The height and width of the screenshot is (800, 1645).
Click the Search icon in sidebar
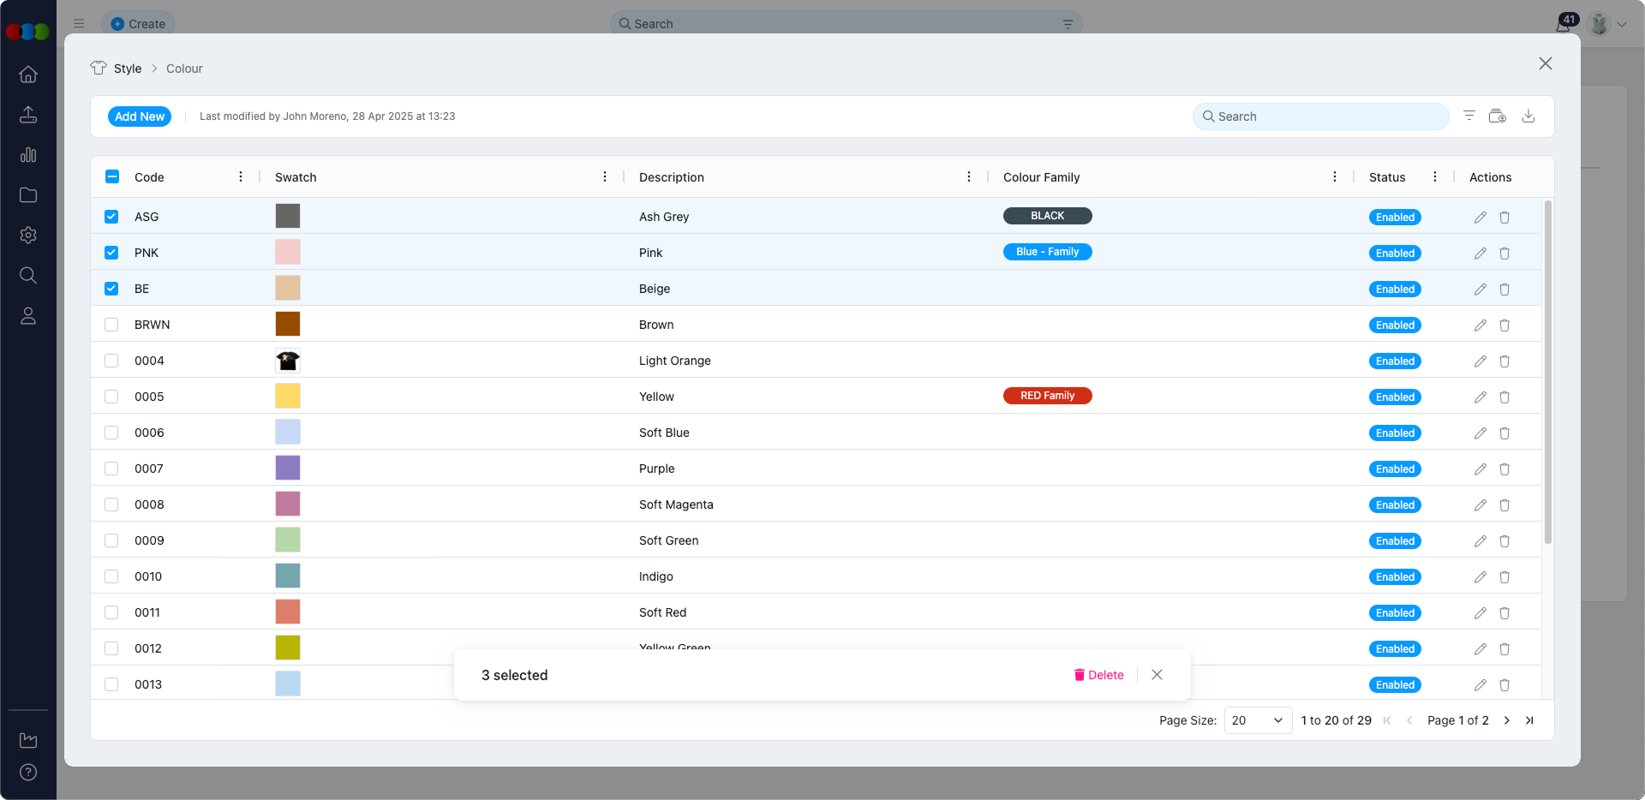(x=28, y=275)
